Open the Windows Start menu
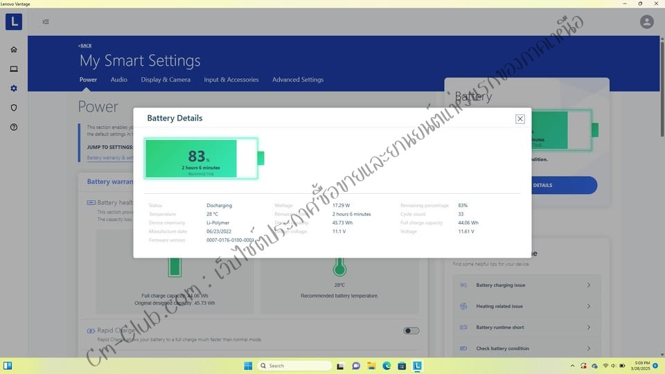Screen dimensions: 665x374 (248, 366)
